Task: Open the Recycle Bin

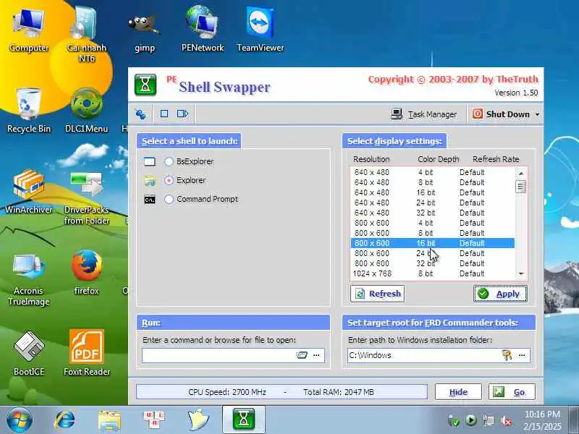Action: (x=29, y=110)
